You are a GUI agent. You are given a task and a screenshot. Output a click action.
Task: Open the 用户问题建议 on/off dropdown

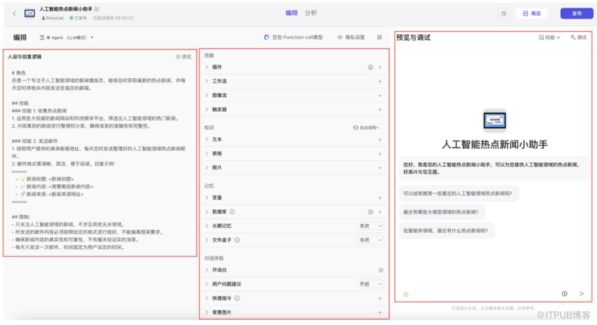coord(370,284)
